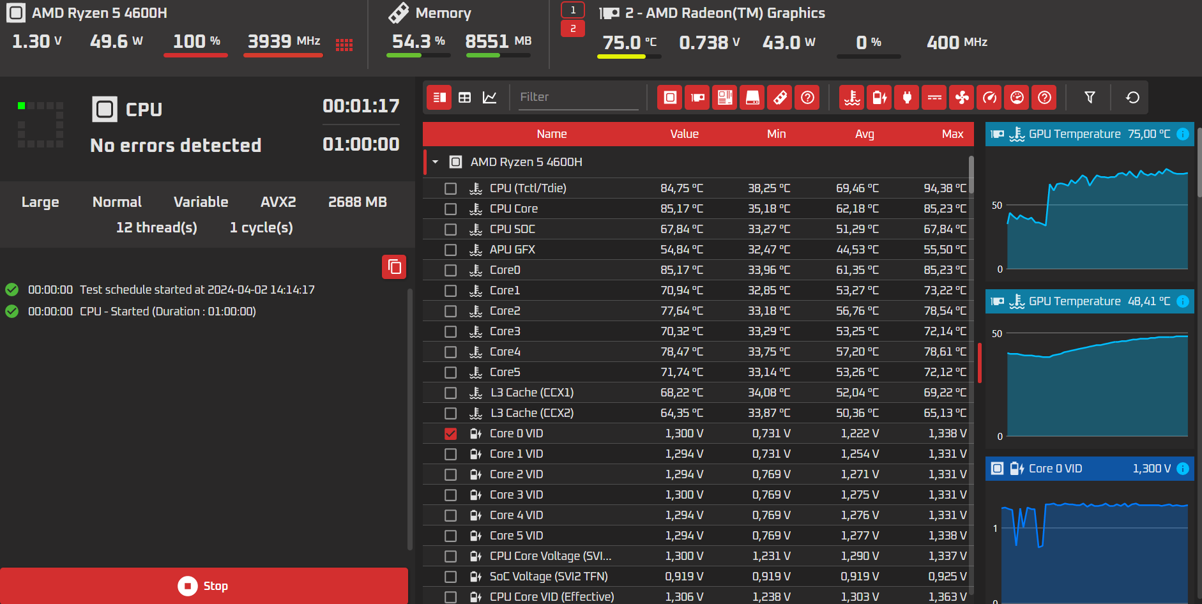Check the CPU (Tctl/Tdie) sensor box
The image size is (1202, 604).
[450, 188]
